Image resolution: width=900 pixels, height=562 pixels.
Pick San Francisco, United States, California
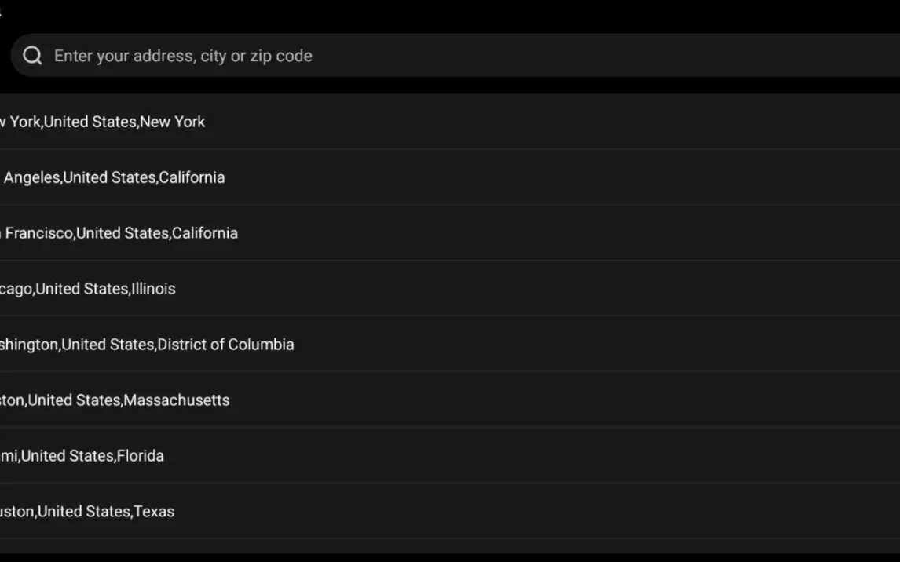pyautogui.click(x=119, y=233)
